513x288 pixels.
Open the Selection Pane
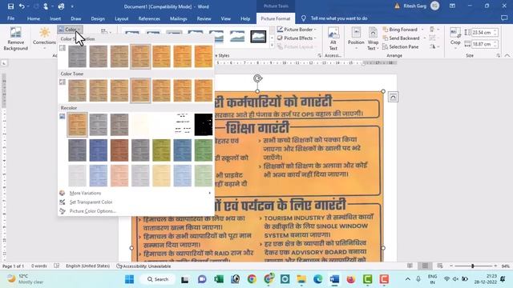[401, 46]
